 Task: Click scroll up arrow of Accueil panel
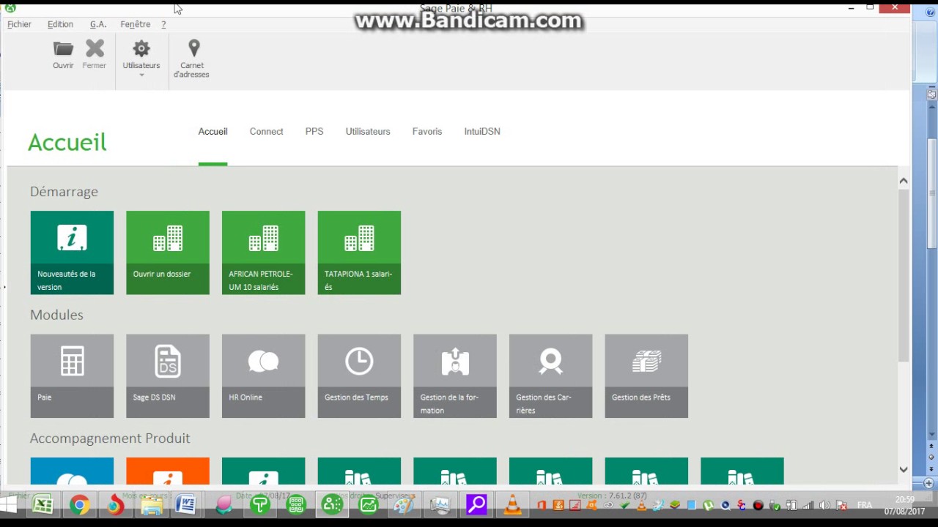pos(904,181)
